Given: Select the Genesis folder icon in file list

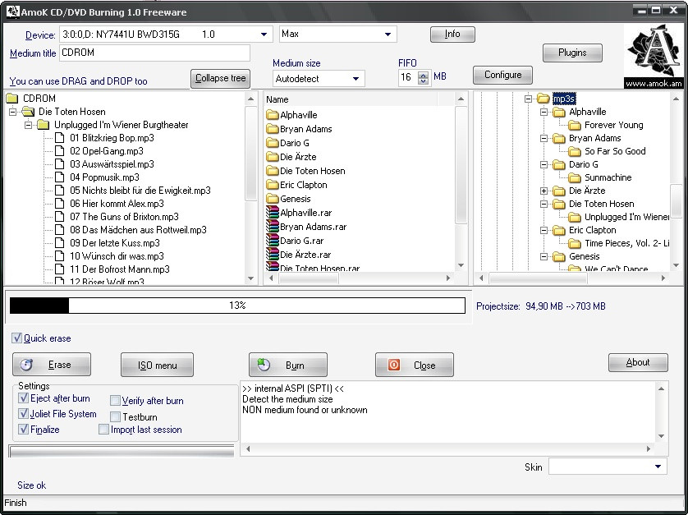Looking at the screenshot, I should [273, 199].
